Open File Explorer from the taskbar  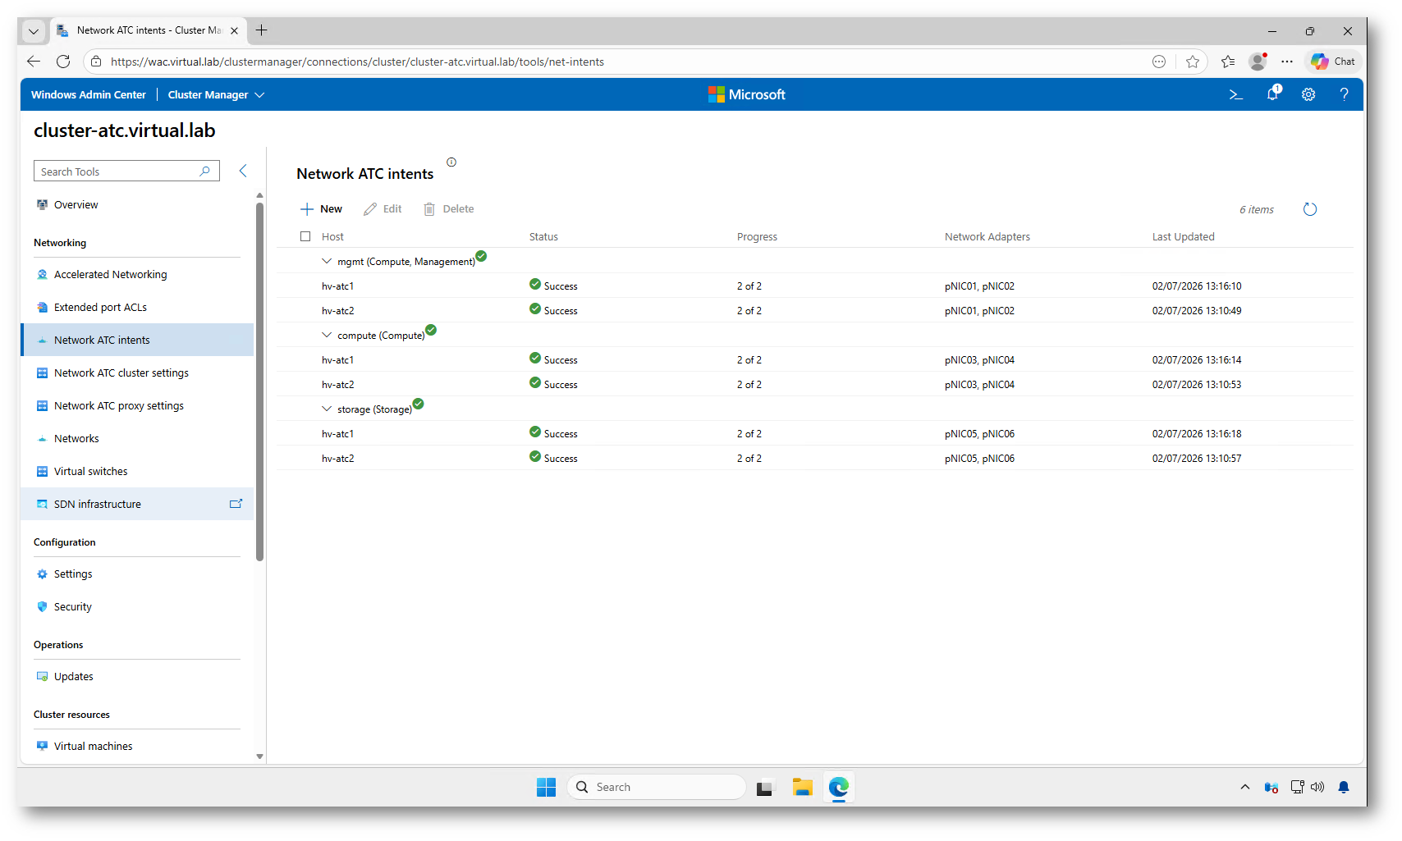802,788
